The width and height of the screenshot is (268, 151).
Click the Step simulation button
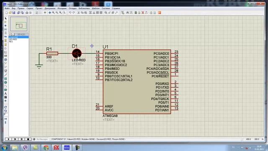click(15, 139)
